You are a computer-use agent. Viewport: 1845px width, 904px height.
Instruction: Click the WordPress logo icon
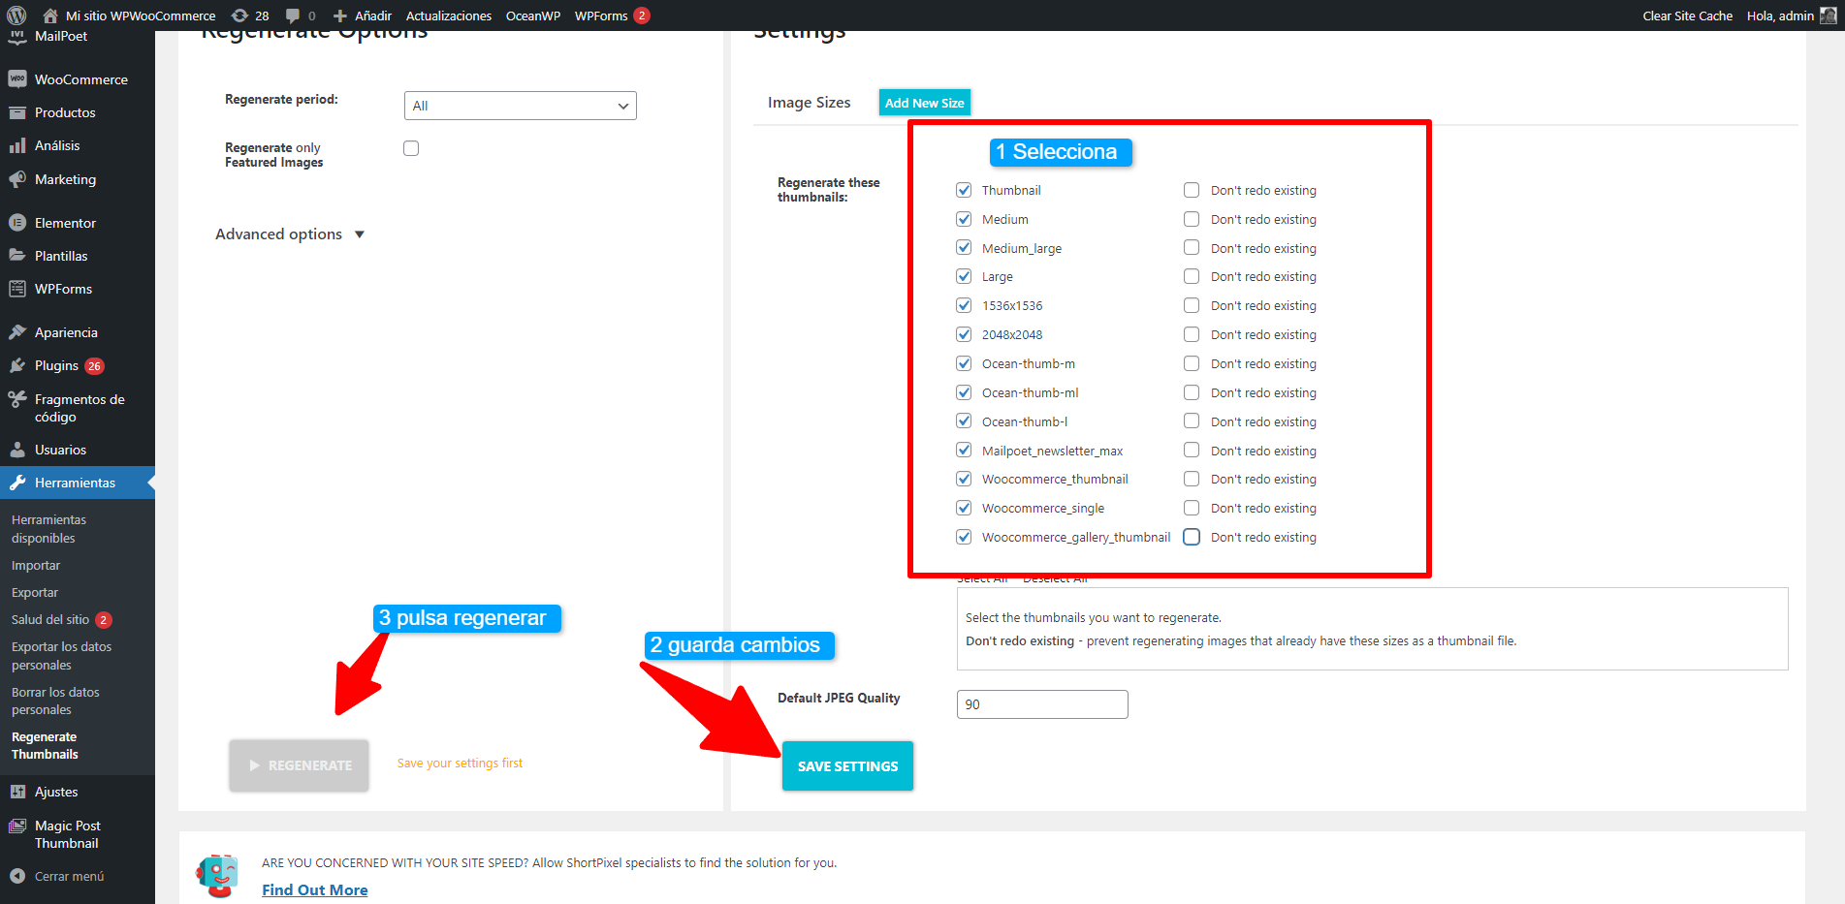point(16,16)
